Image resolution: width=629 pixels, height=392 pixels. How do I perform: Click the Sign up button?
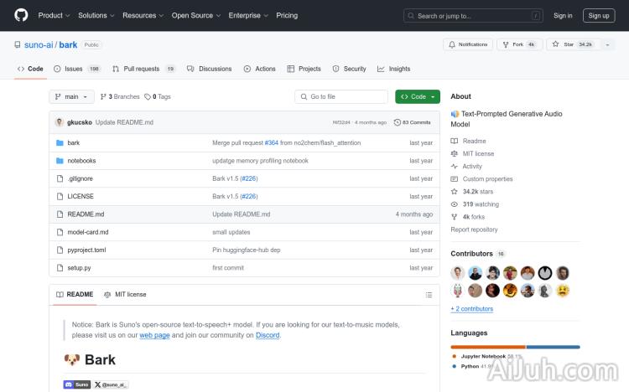(x=599, y=15)
